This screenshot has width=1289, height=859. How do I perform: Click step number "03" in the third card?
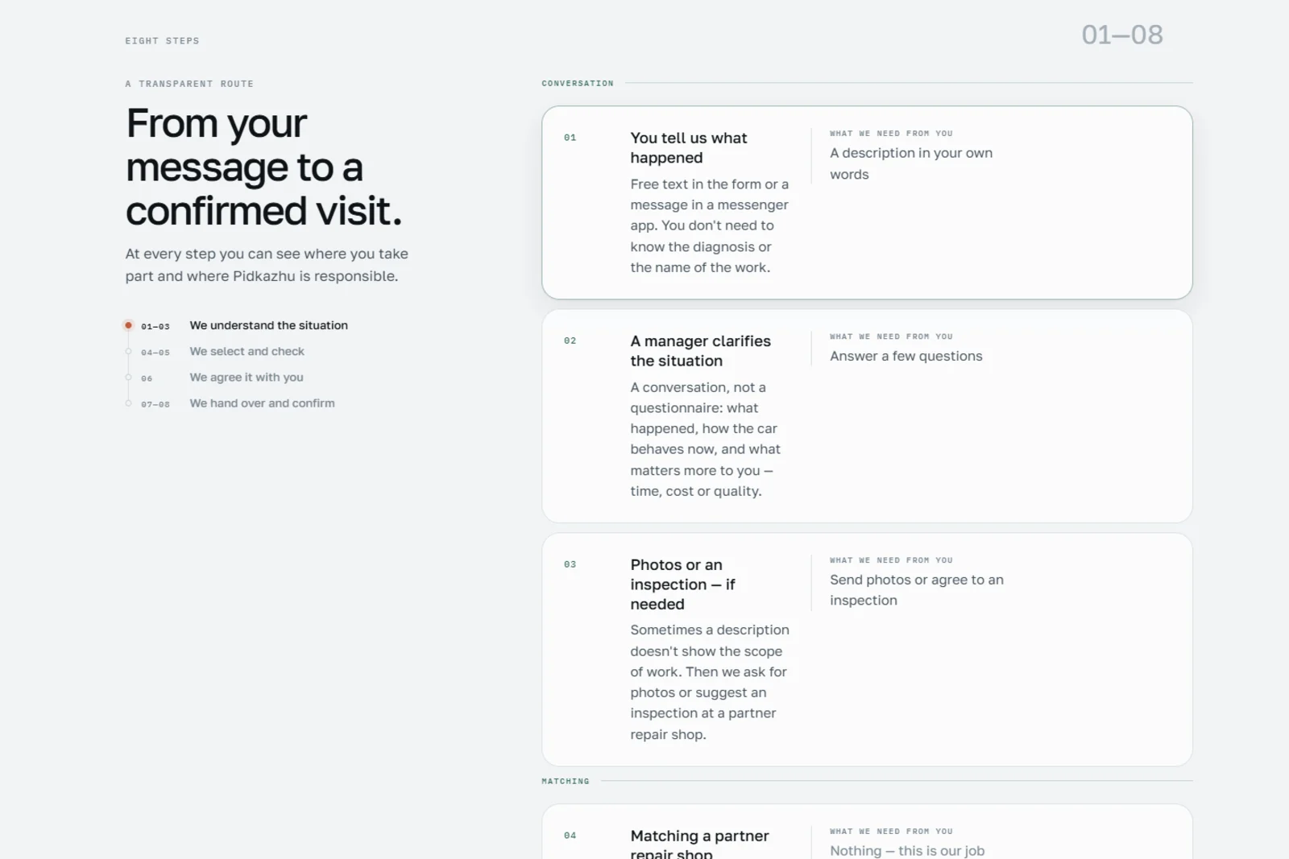coord(570,564)
